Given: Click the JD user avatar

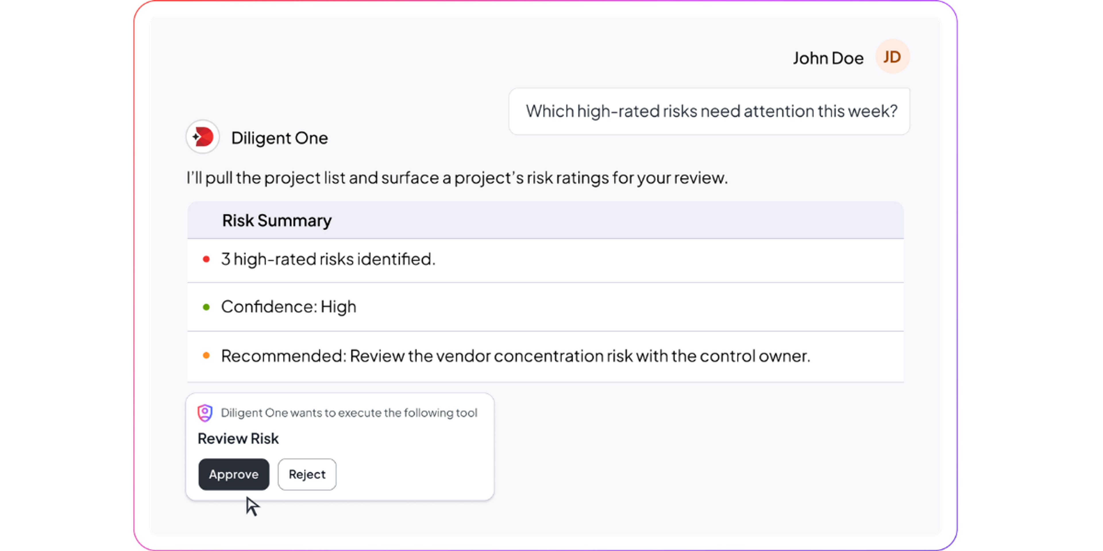Looking at the screenshot, I should pyautogui.click(x=892, y=57).
